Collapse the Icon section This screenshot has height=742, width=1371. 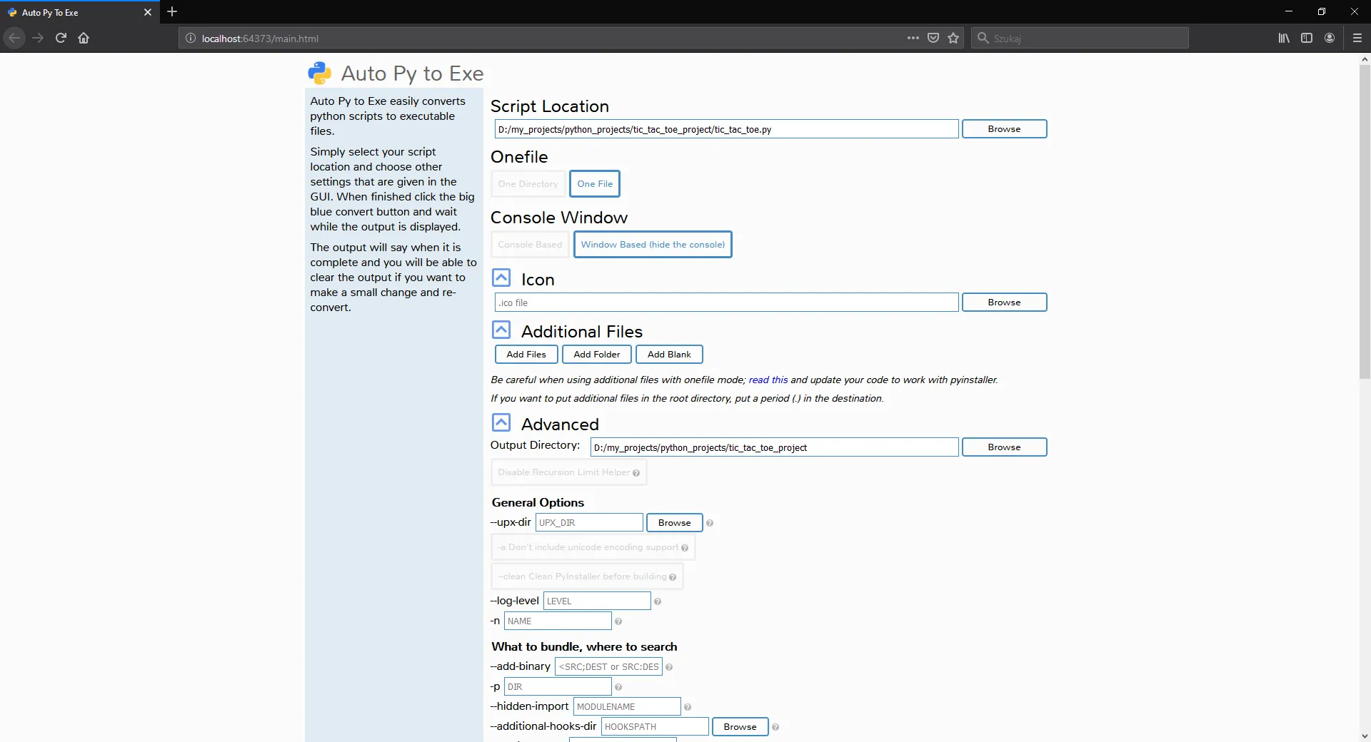tap(501, 278)
